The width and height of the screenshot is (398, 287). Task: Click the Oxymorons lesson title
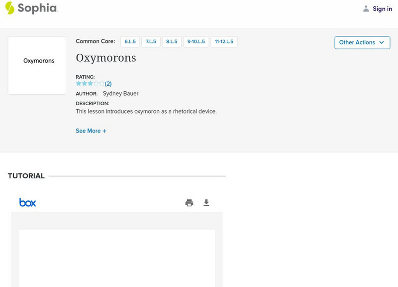pyautogui.click(x=105, y=58)
